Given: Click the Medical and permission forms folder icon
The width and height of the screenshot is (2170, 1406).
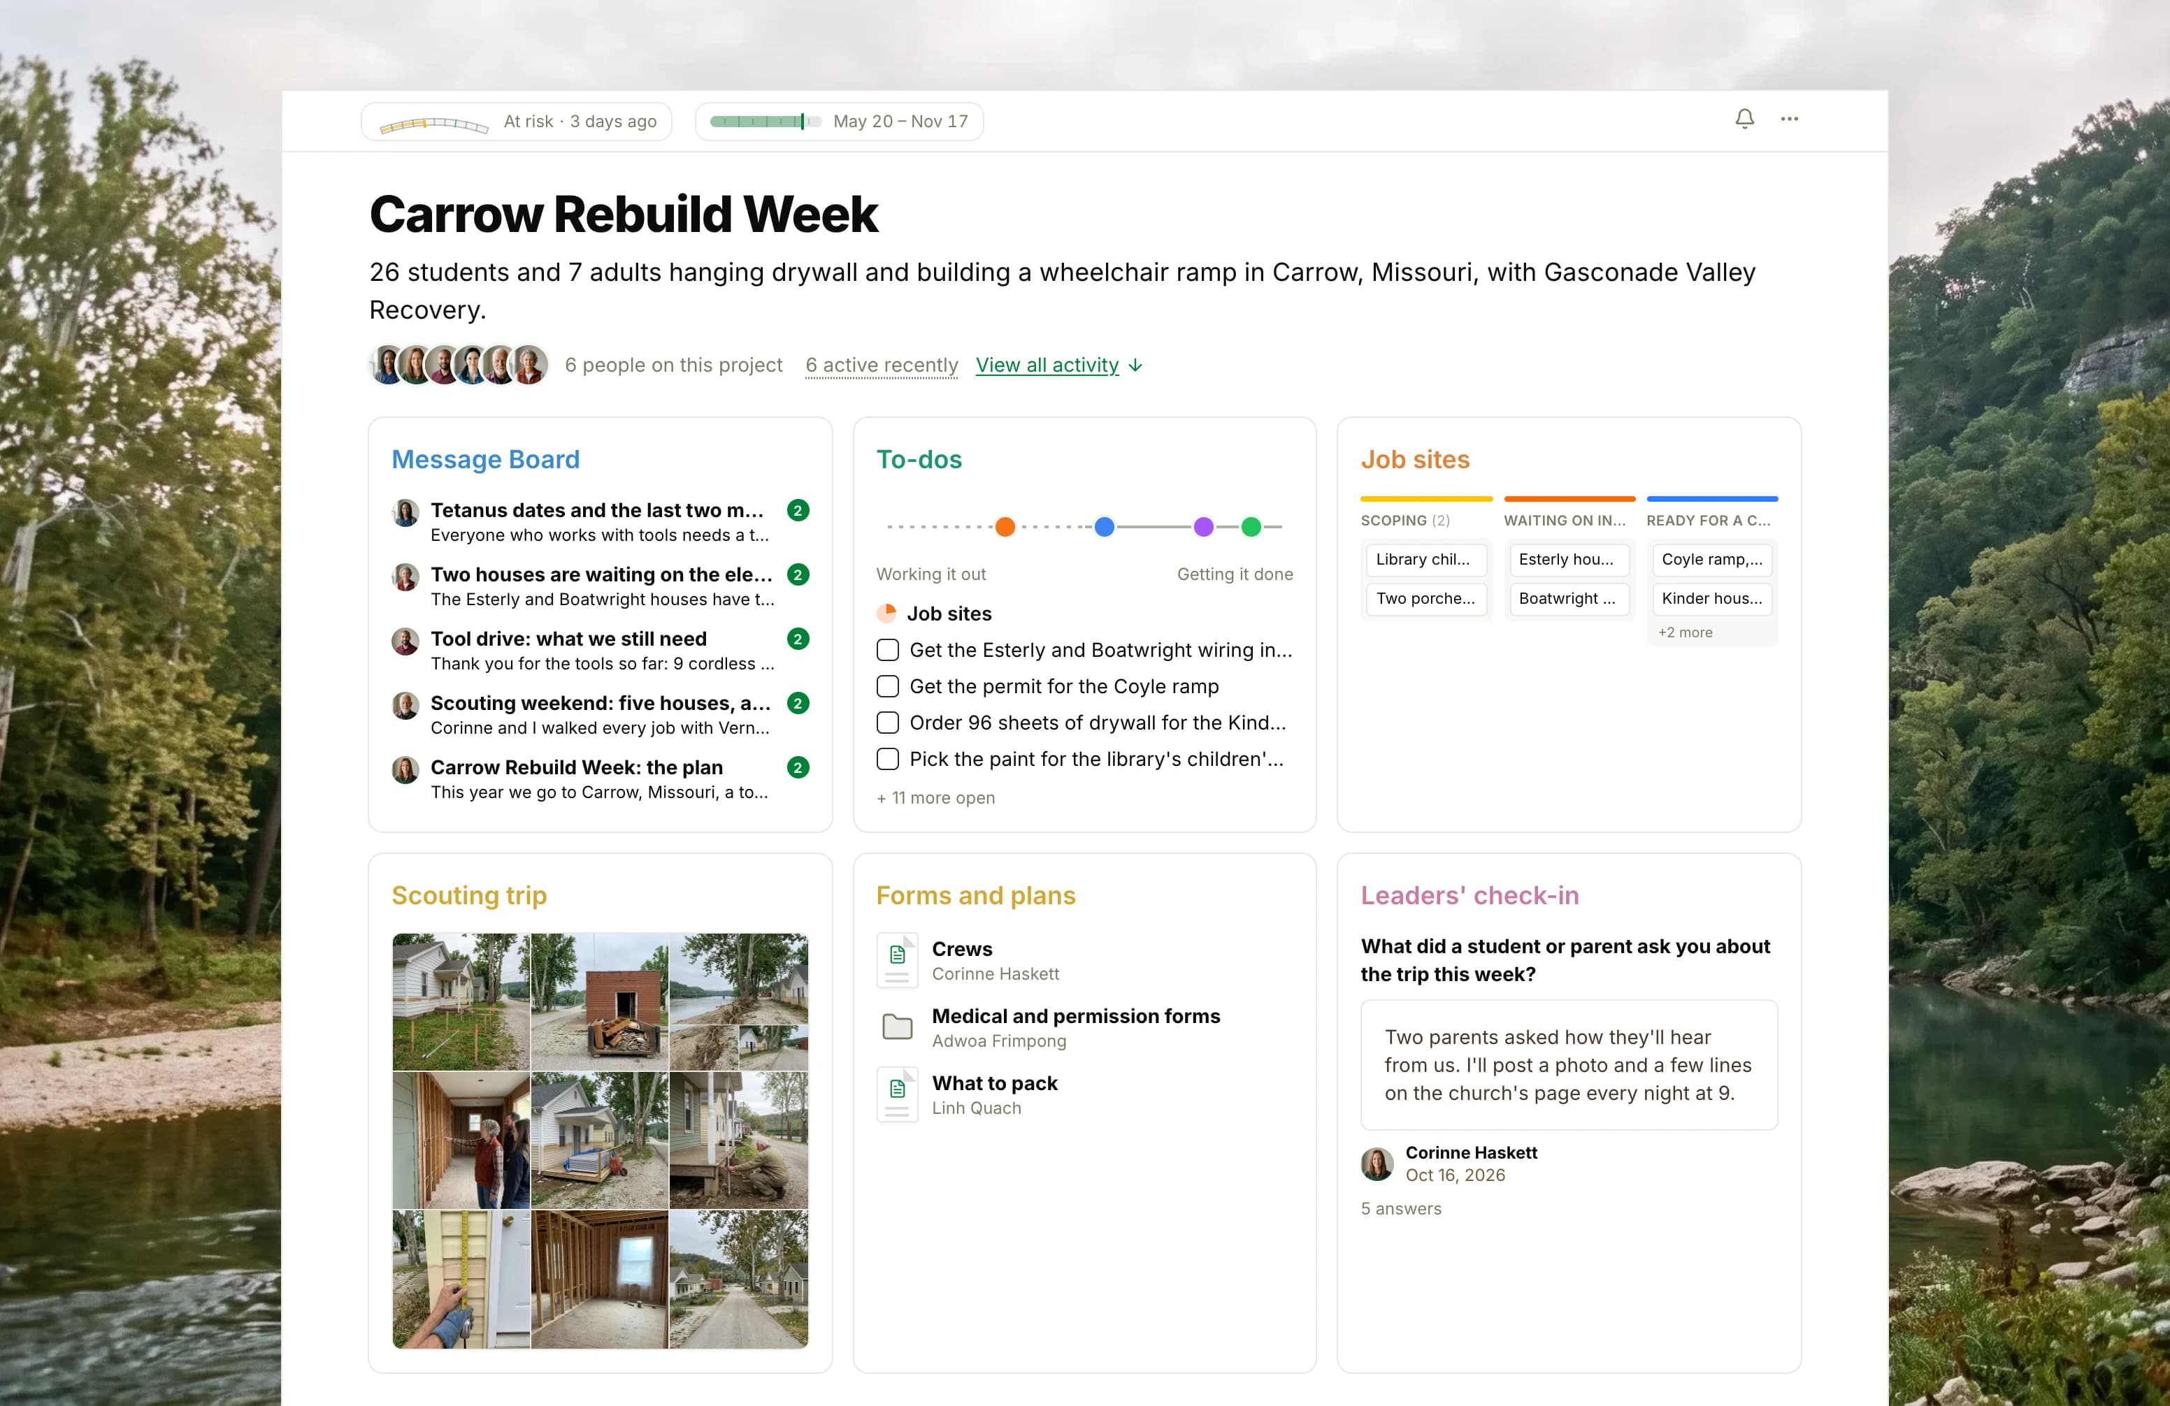Looking at the screenshot, I should click(x=897, y=1027).
